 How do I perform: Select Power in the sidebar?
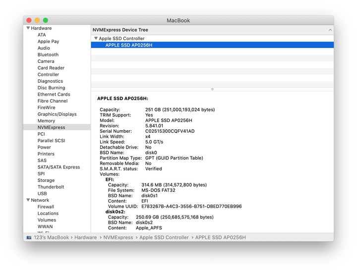[44, 147]
